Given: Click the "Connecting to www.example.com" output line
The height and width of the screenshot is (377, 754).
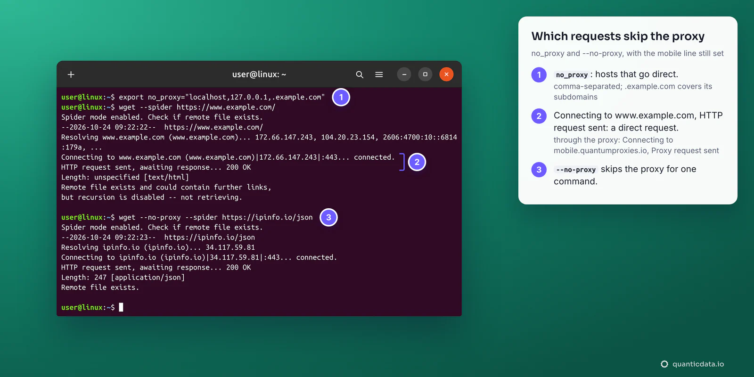Looking at the screenshot, I should [228, 157].
